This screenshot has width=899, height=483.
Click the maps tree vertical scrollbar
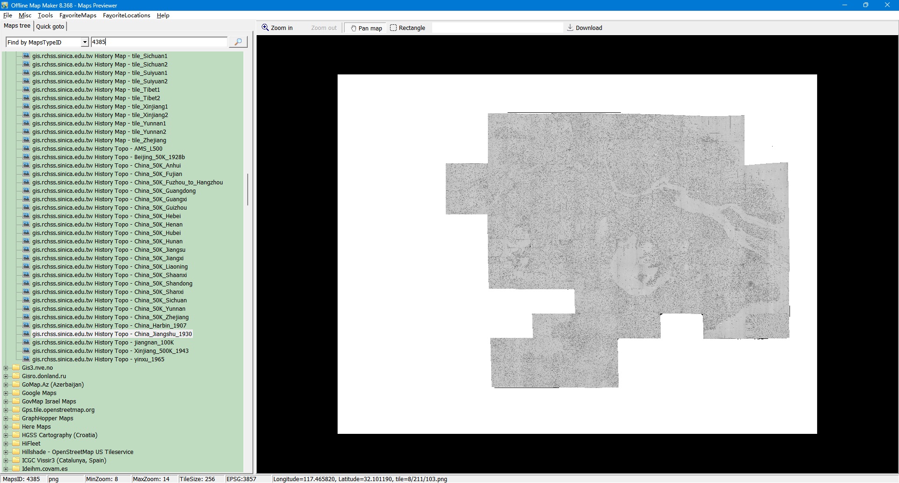[x=247, y=190]
